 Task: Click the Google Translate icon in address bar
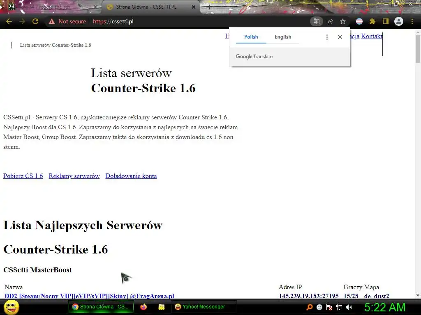click(x=316, y=21)
